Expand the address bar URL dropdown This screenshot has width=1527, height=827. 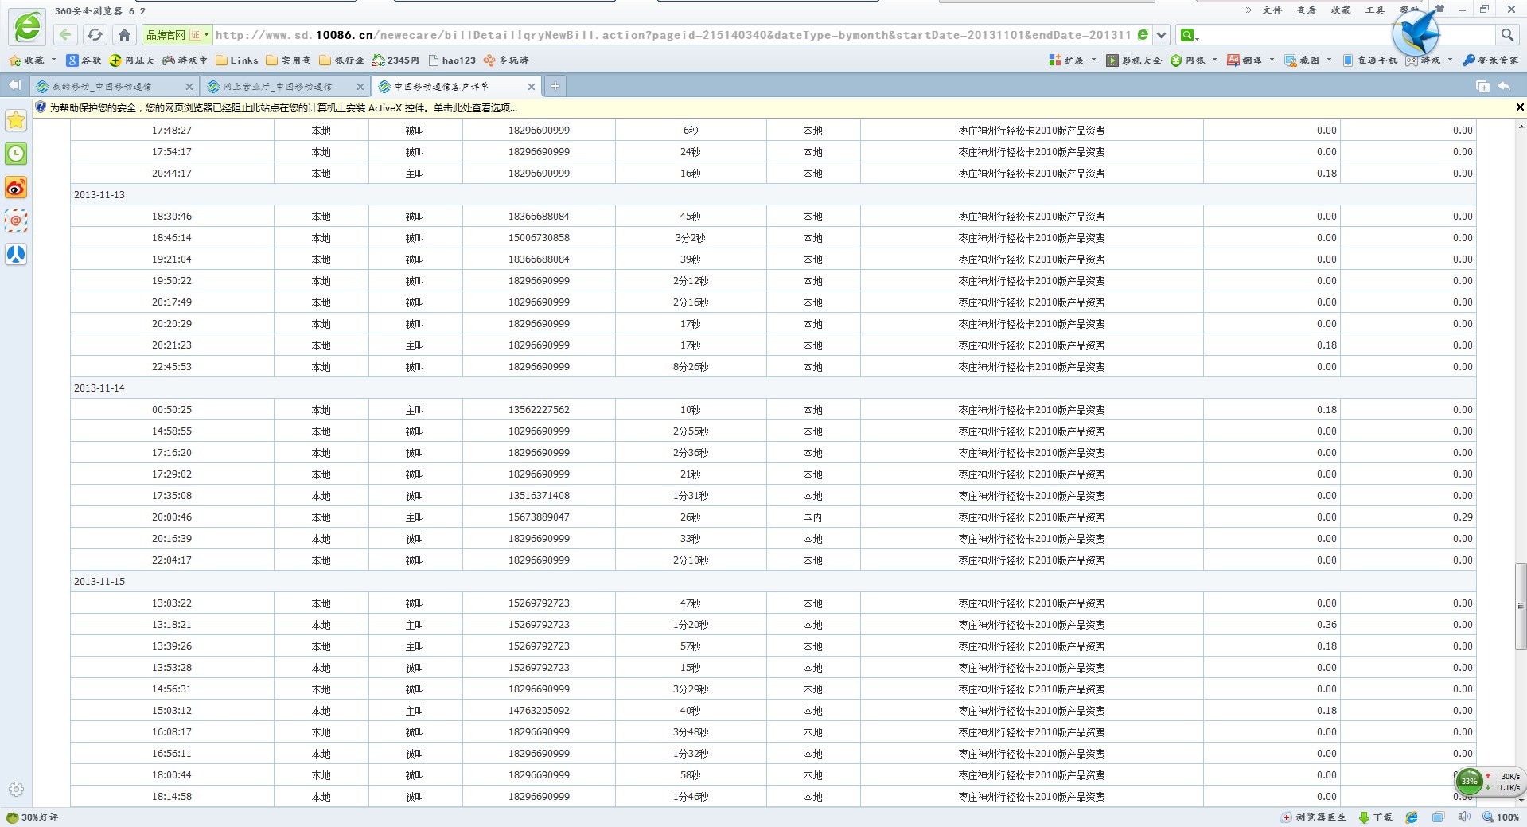[x=1161, y=35]
